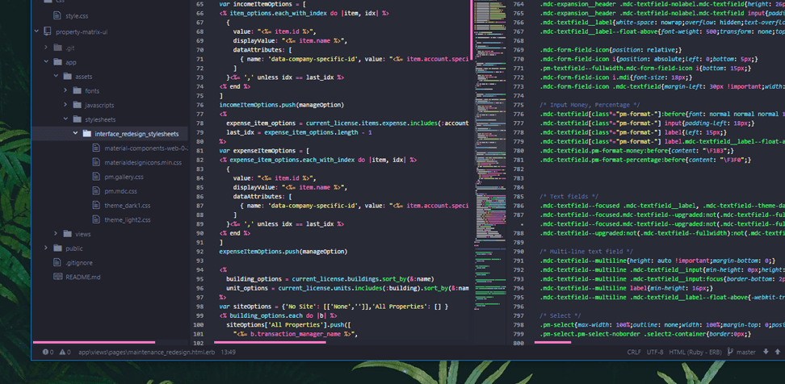
Task: Collapse the app folder chevron
Action: [x=45, y=62]
